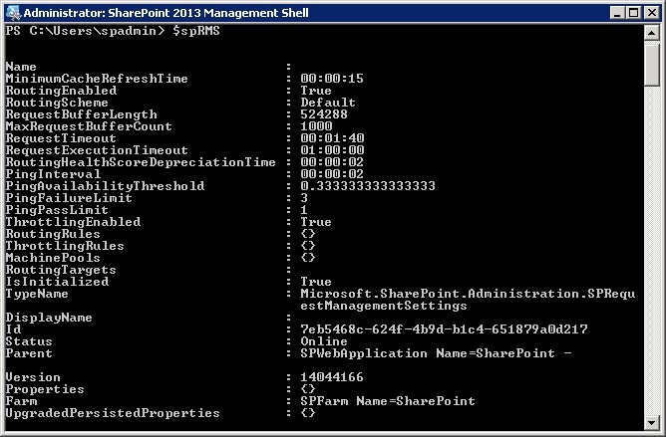The height and width of the screenshot is (437, 666).
Task: Click the vertical scrollbar thumb
Action: [x=652, y=64]
